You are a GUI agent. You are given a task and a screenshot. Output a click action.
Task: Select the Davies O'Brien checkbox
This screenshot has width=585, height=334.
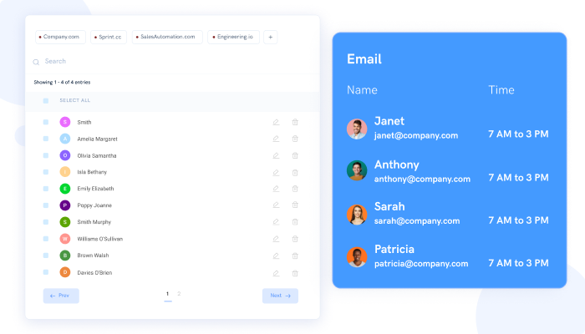(x=45, y=272)
